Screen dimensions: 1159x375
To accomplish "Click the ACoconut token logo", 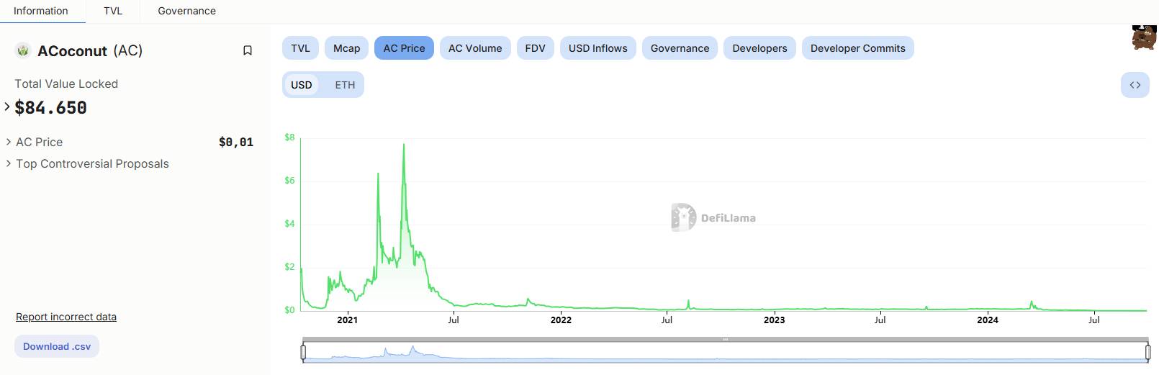I will [23, 50].
